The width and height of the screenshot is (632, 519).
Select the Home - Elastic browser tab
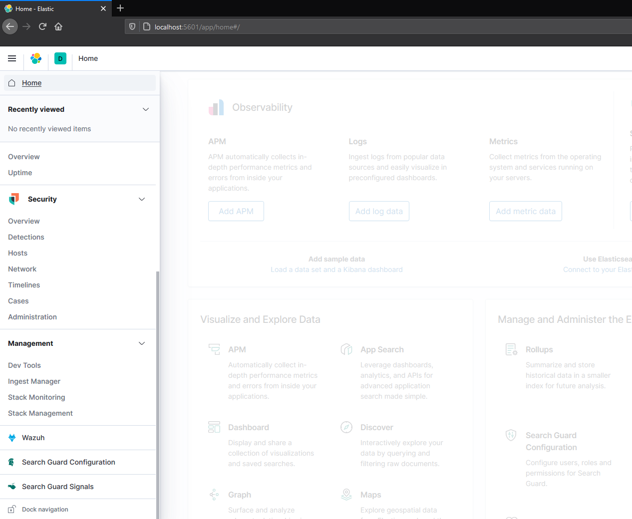coord(55,8)
